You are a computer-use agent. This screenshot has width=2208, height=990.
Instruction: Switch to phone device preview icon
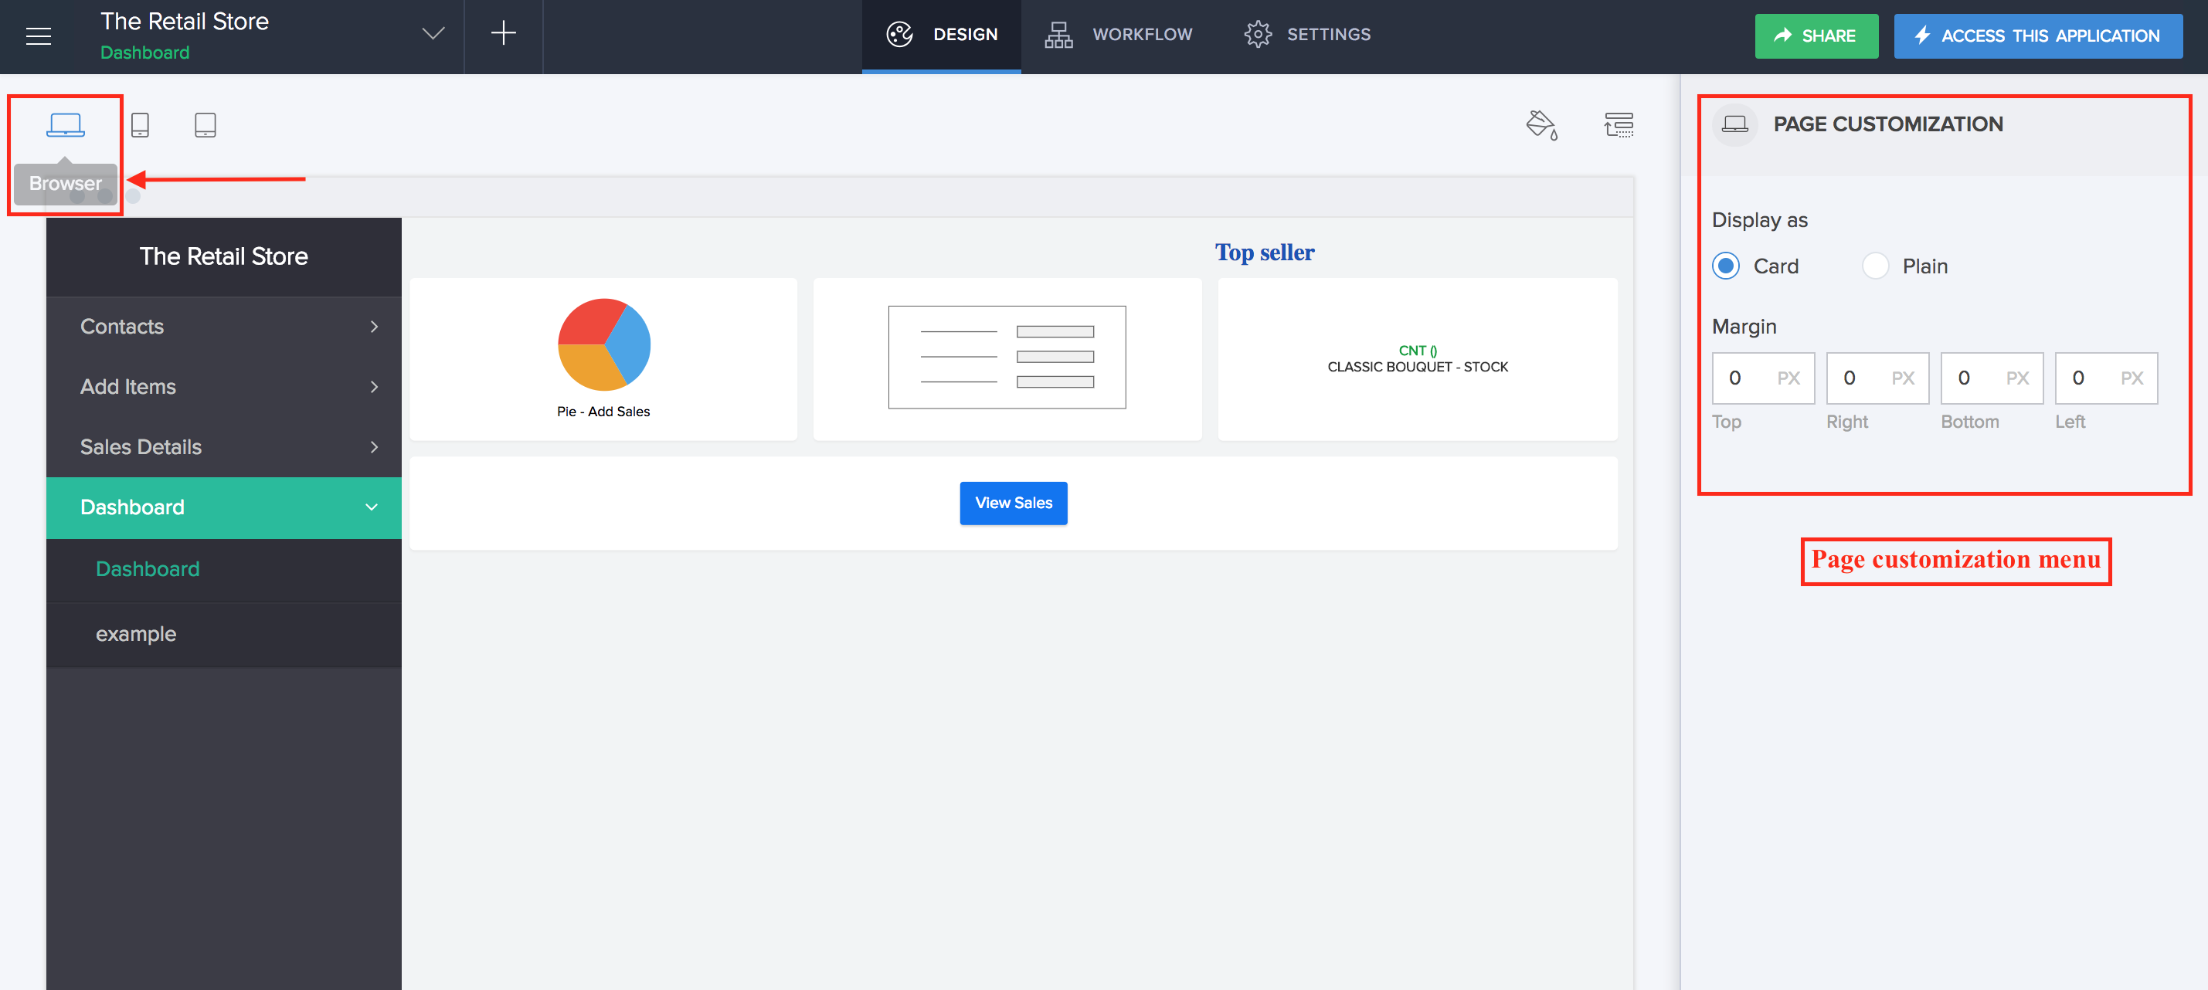[x=141, y=125]
